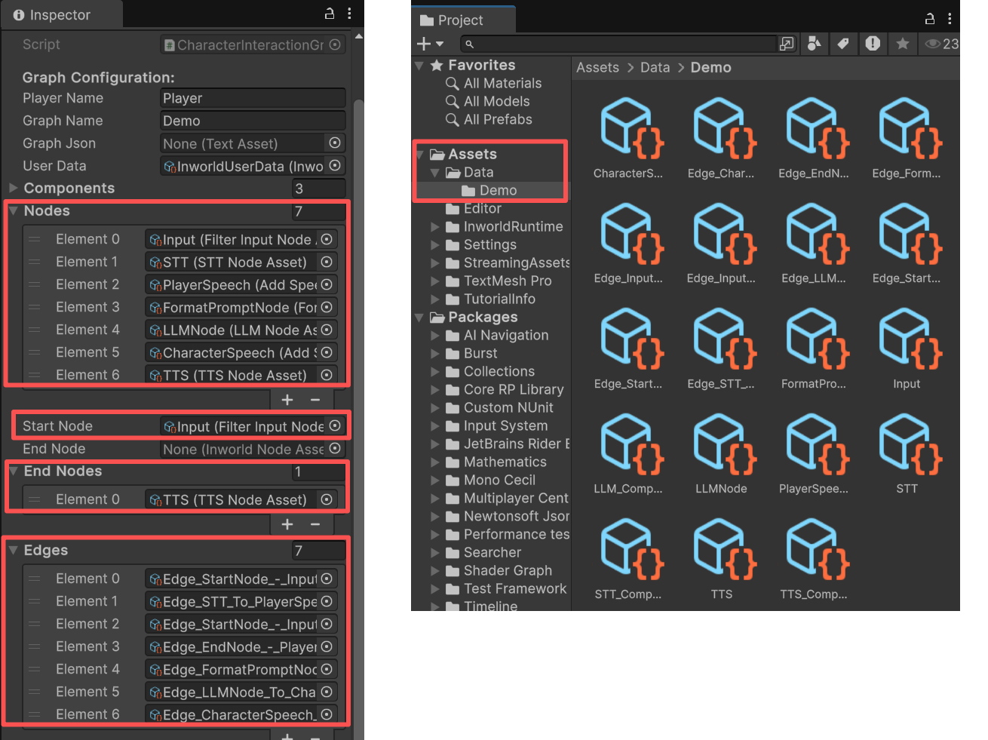Click the search-by-type icon in the Project toolbar

pyautogui.click(x=814, y=44)
